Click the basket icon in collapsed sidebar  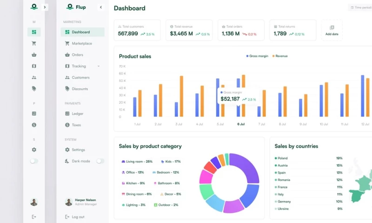[x=34, y=55]
